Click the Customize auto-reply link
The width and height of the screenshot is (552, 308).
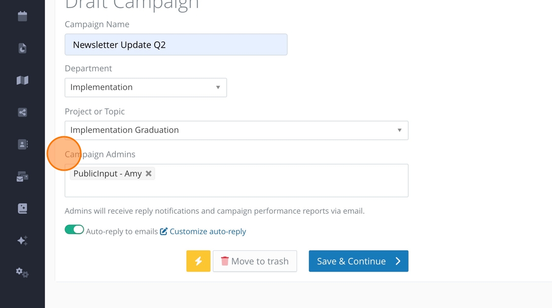(x=207, y=231)
